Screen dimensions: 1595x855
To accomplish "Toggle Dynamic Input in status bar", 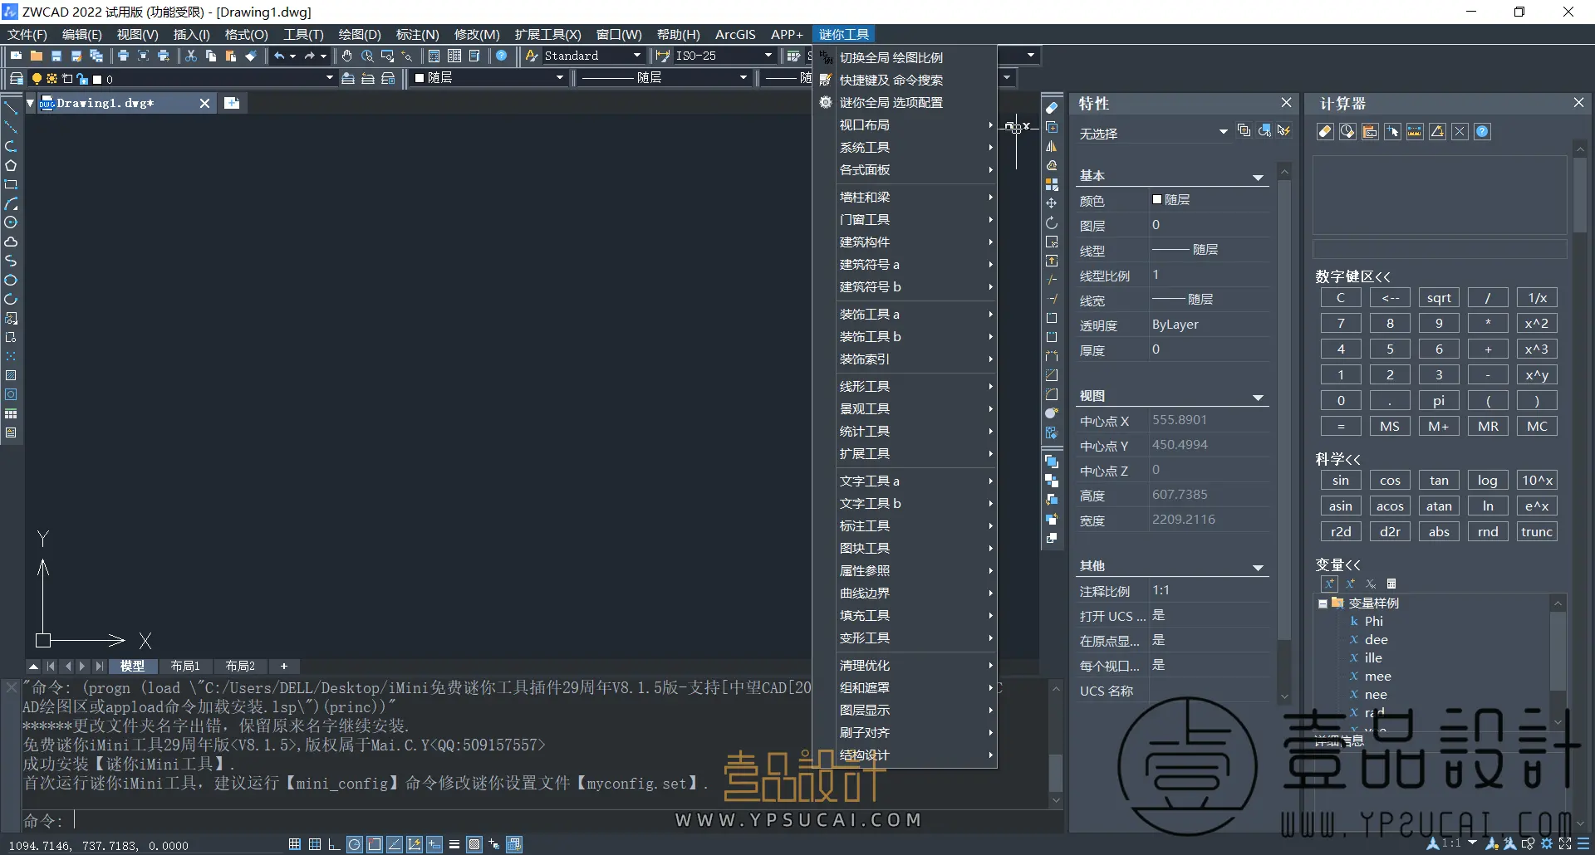I will [x=434, y=844].
